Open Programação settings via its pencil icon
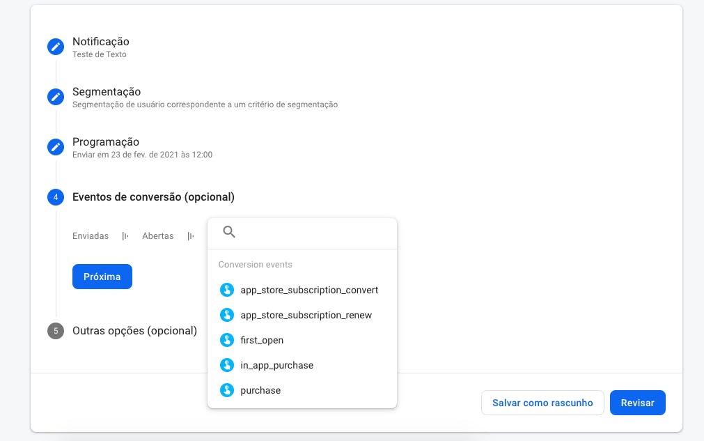 [56, 147]
